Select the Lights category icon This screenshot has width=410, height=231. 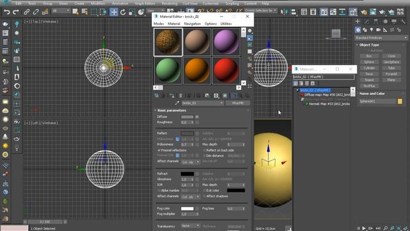click(372, 30)
